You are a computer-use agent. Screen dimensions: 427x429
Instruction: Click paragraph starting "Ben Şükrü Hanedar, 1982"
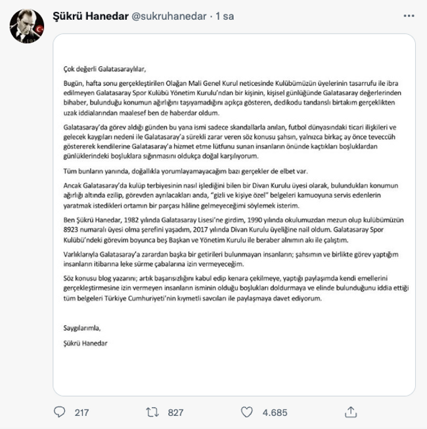click(234, 230)
